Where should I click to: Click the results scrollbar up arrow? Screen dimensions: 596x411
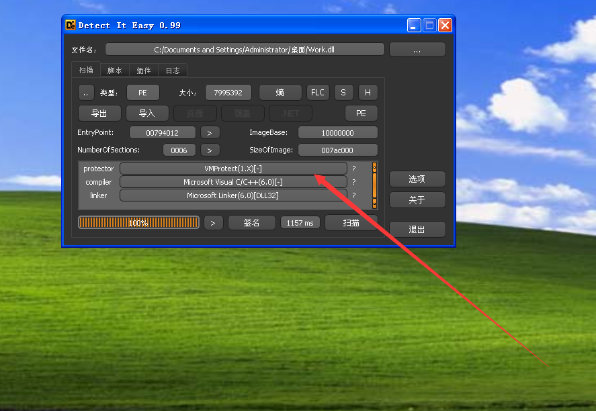(374, 167)
